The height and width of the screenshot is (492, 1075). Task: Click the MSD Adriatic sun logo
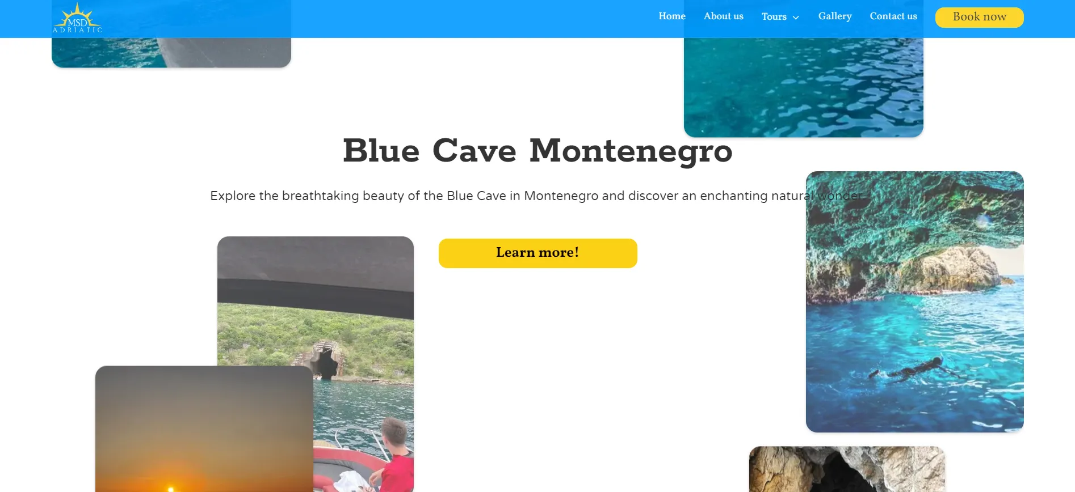point(77,18)
